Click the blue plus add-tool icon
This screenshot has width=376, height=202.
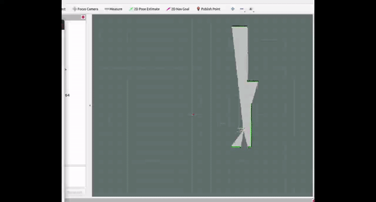232,9
